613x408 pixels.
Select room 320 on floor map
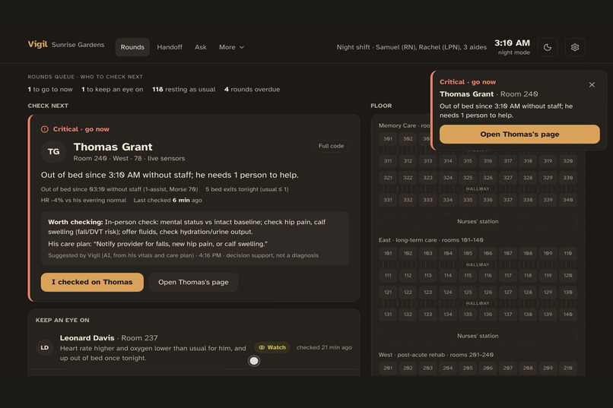(567, 161)
